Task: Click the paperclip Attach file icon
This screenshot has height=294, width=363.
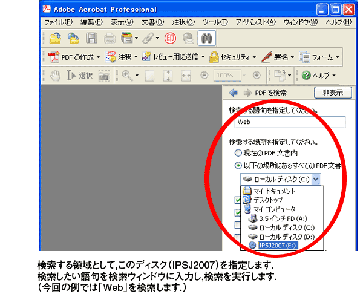Action: (x=148, y=38)
